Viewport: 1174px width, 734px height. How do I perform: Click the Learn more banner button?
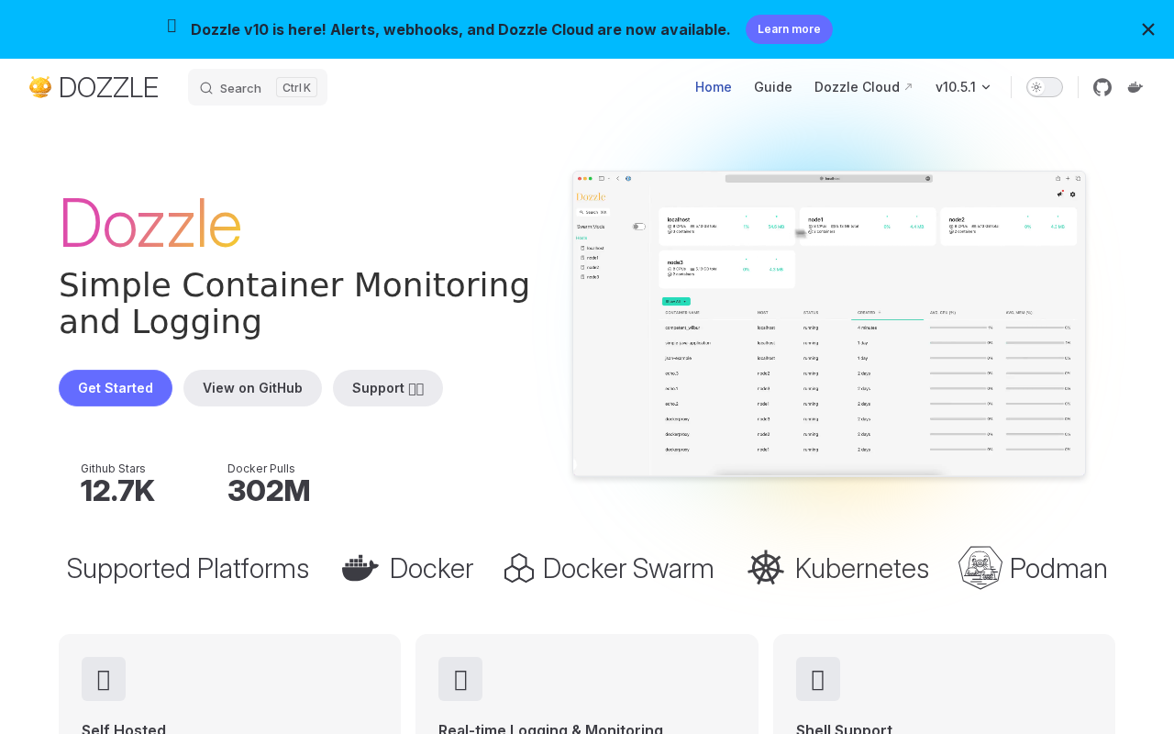pos(789,29)
